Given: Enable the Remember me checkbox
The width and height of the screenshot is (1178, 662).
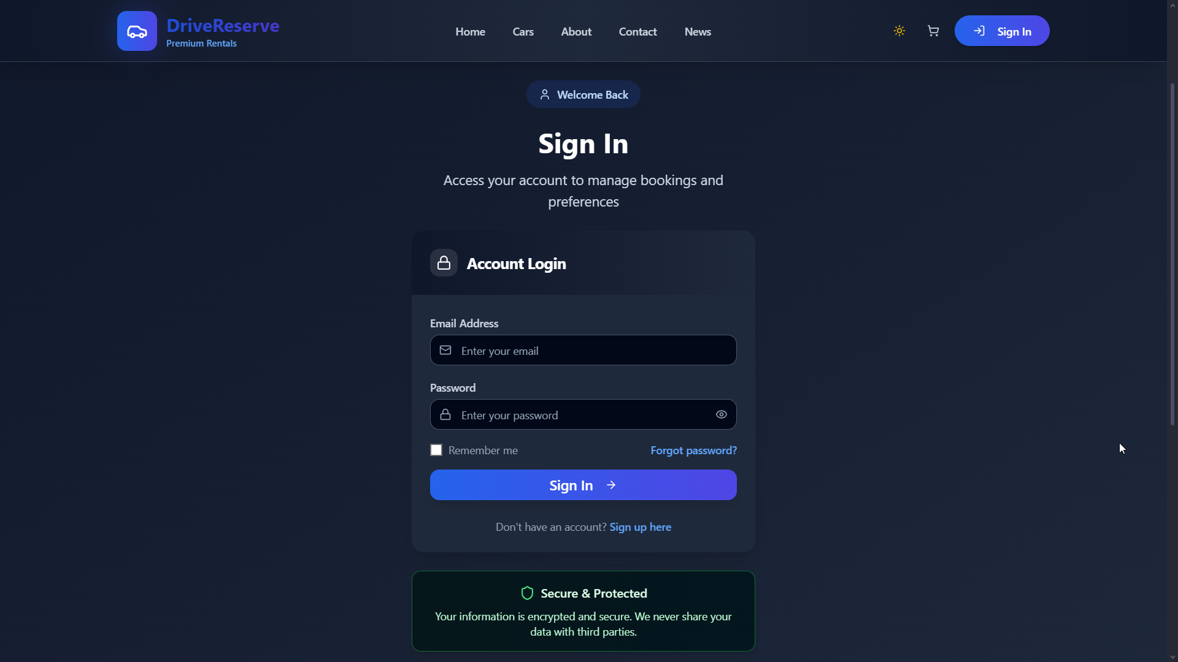Looking at the screenshot, I should (x=436, y=451).
